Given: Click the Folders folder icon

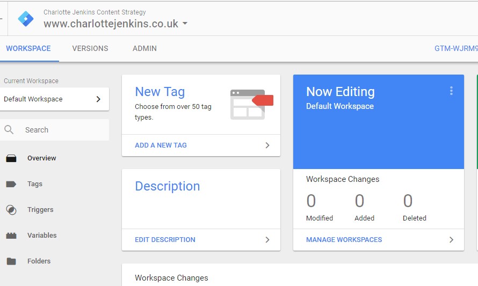Looking at the screenshot, I should point(11,261).
